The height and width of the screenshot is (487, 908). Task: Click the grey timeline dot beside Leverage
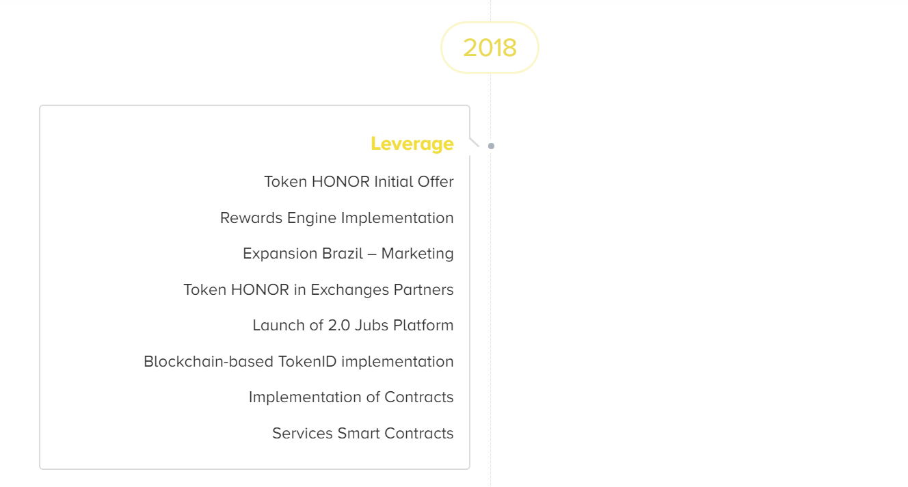point(491,146)
